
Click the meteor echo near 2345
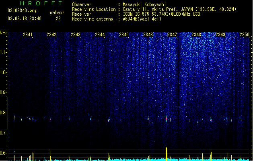(109, 120)
